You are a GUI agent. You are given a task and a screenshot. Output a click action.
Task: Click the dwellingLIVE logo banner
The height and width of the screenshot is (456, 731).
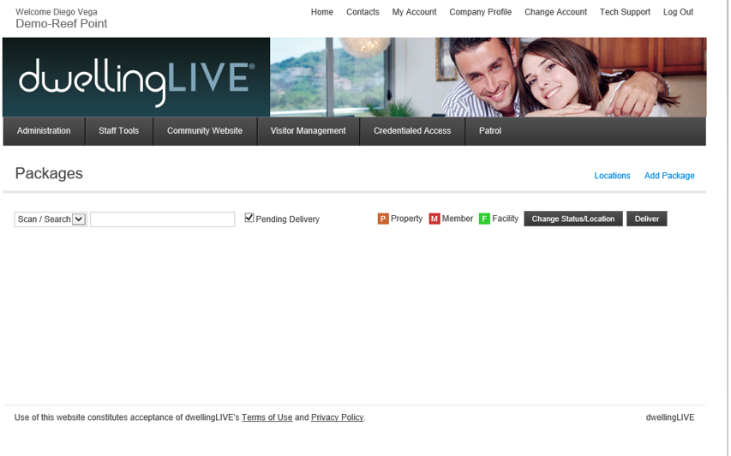[x=136, y=77]
